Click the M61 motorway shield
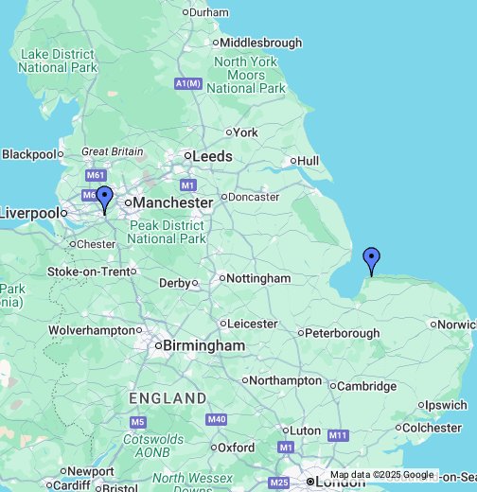 96,175
